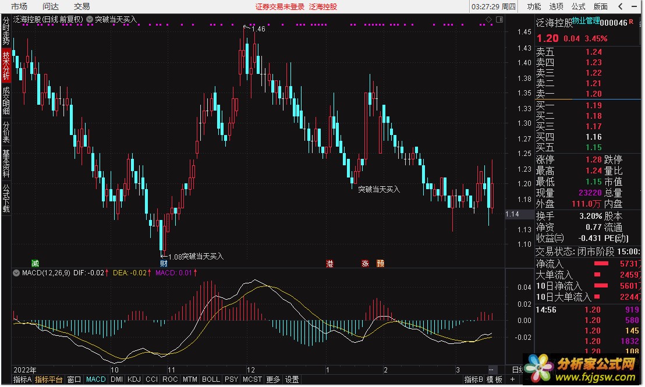The height and width of the screenshot is (387, 645).
Task: Click the red 港 event marker
Action: [x=329, y=263]
